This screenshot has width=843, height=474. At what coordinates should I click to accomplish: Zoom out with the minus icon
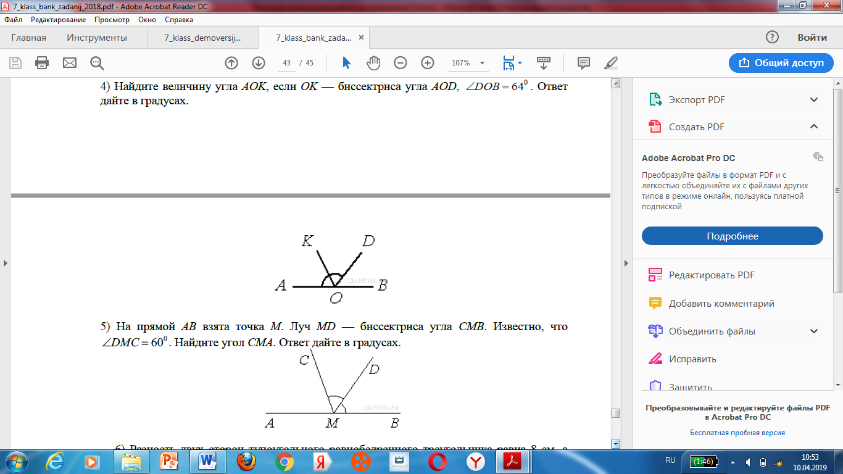coord(401,63)
